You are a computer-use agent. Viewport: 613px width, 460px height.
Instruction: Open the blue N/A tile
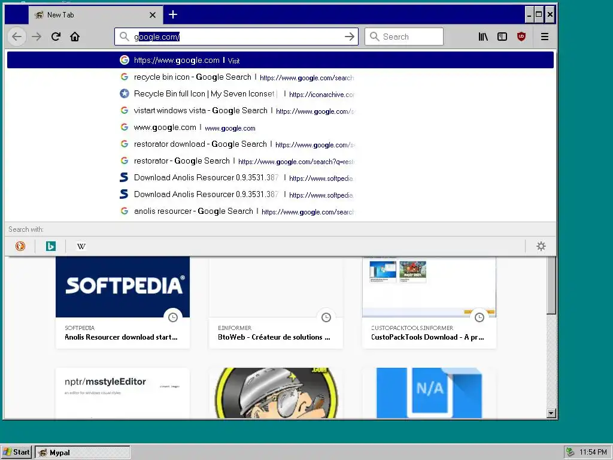429,393
